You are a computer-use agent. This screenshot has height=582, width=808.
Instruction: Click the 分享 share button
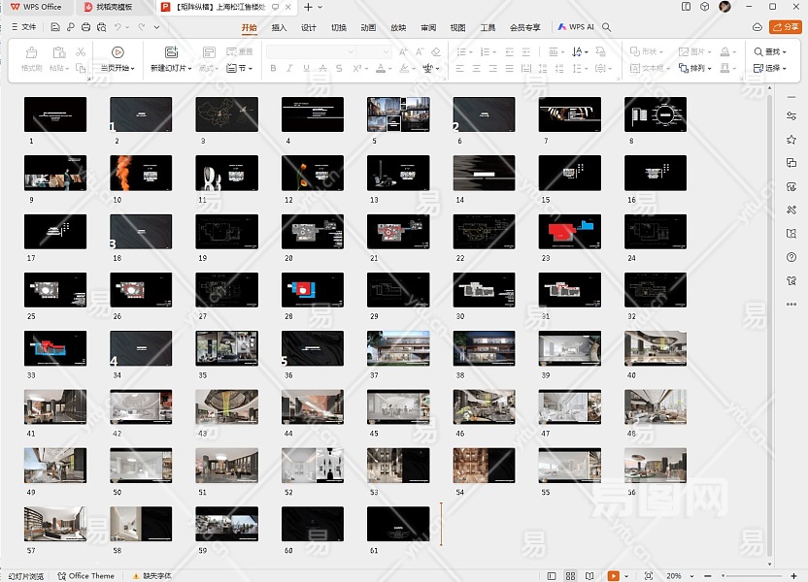pos(785,27)
